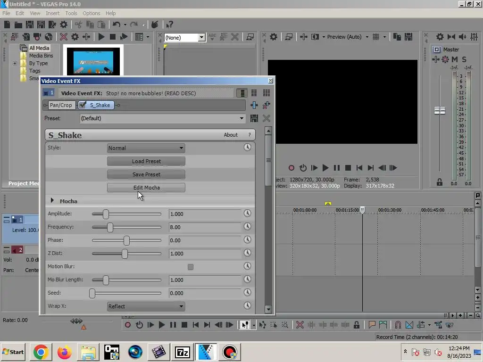Click the What's This help icon
Viewport: 483px width, 362px height.
[169, 25]
